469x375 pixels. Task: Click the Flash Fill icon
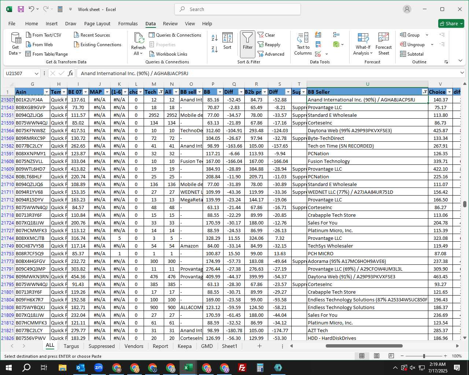[318, 35]
